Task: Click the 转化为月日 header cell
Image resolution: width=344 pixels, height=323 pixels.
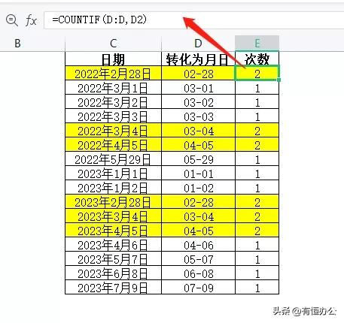Action: click(198, 59)
